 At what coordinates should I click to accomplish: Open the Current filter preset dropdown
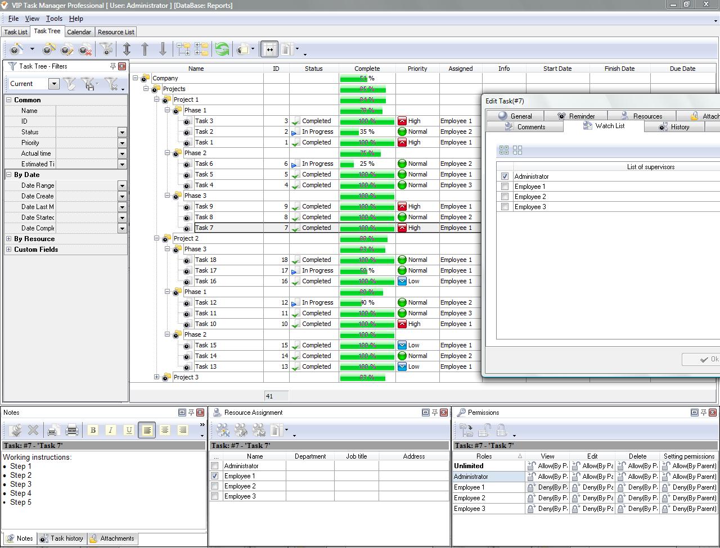point(54,84)
